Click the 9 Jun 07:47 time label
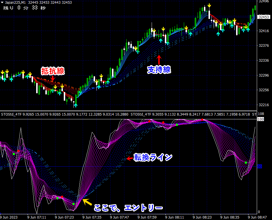 [x=119, y=217]
